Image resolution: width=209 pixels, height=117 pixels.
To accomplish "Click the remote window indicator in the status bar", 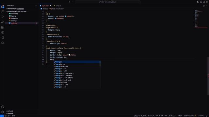I will point(2,116).
